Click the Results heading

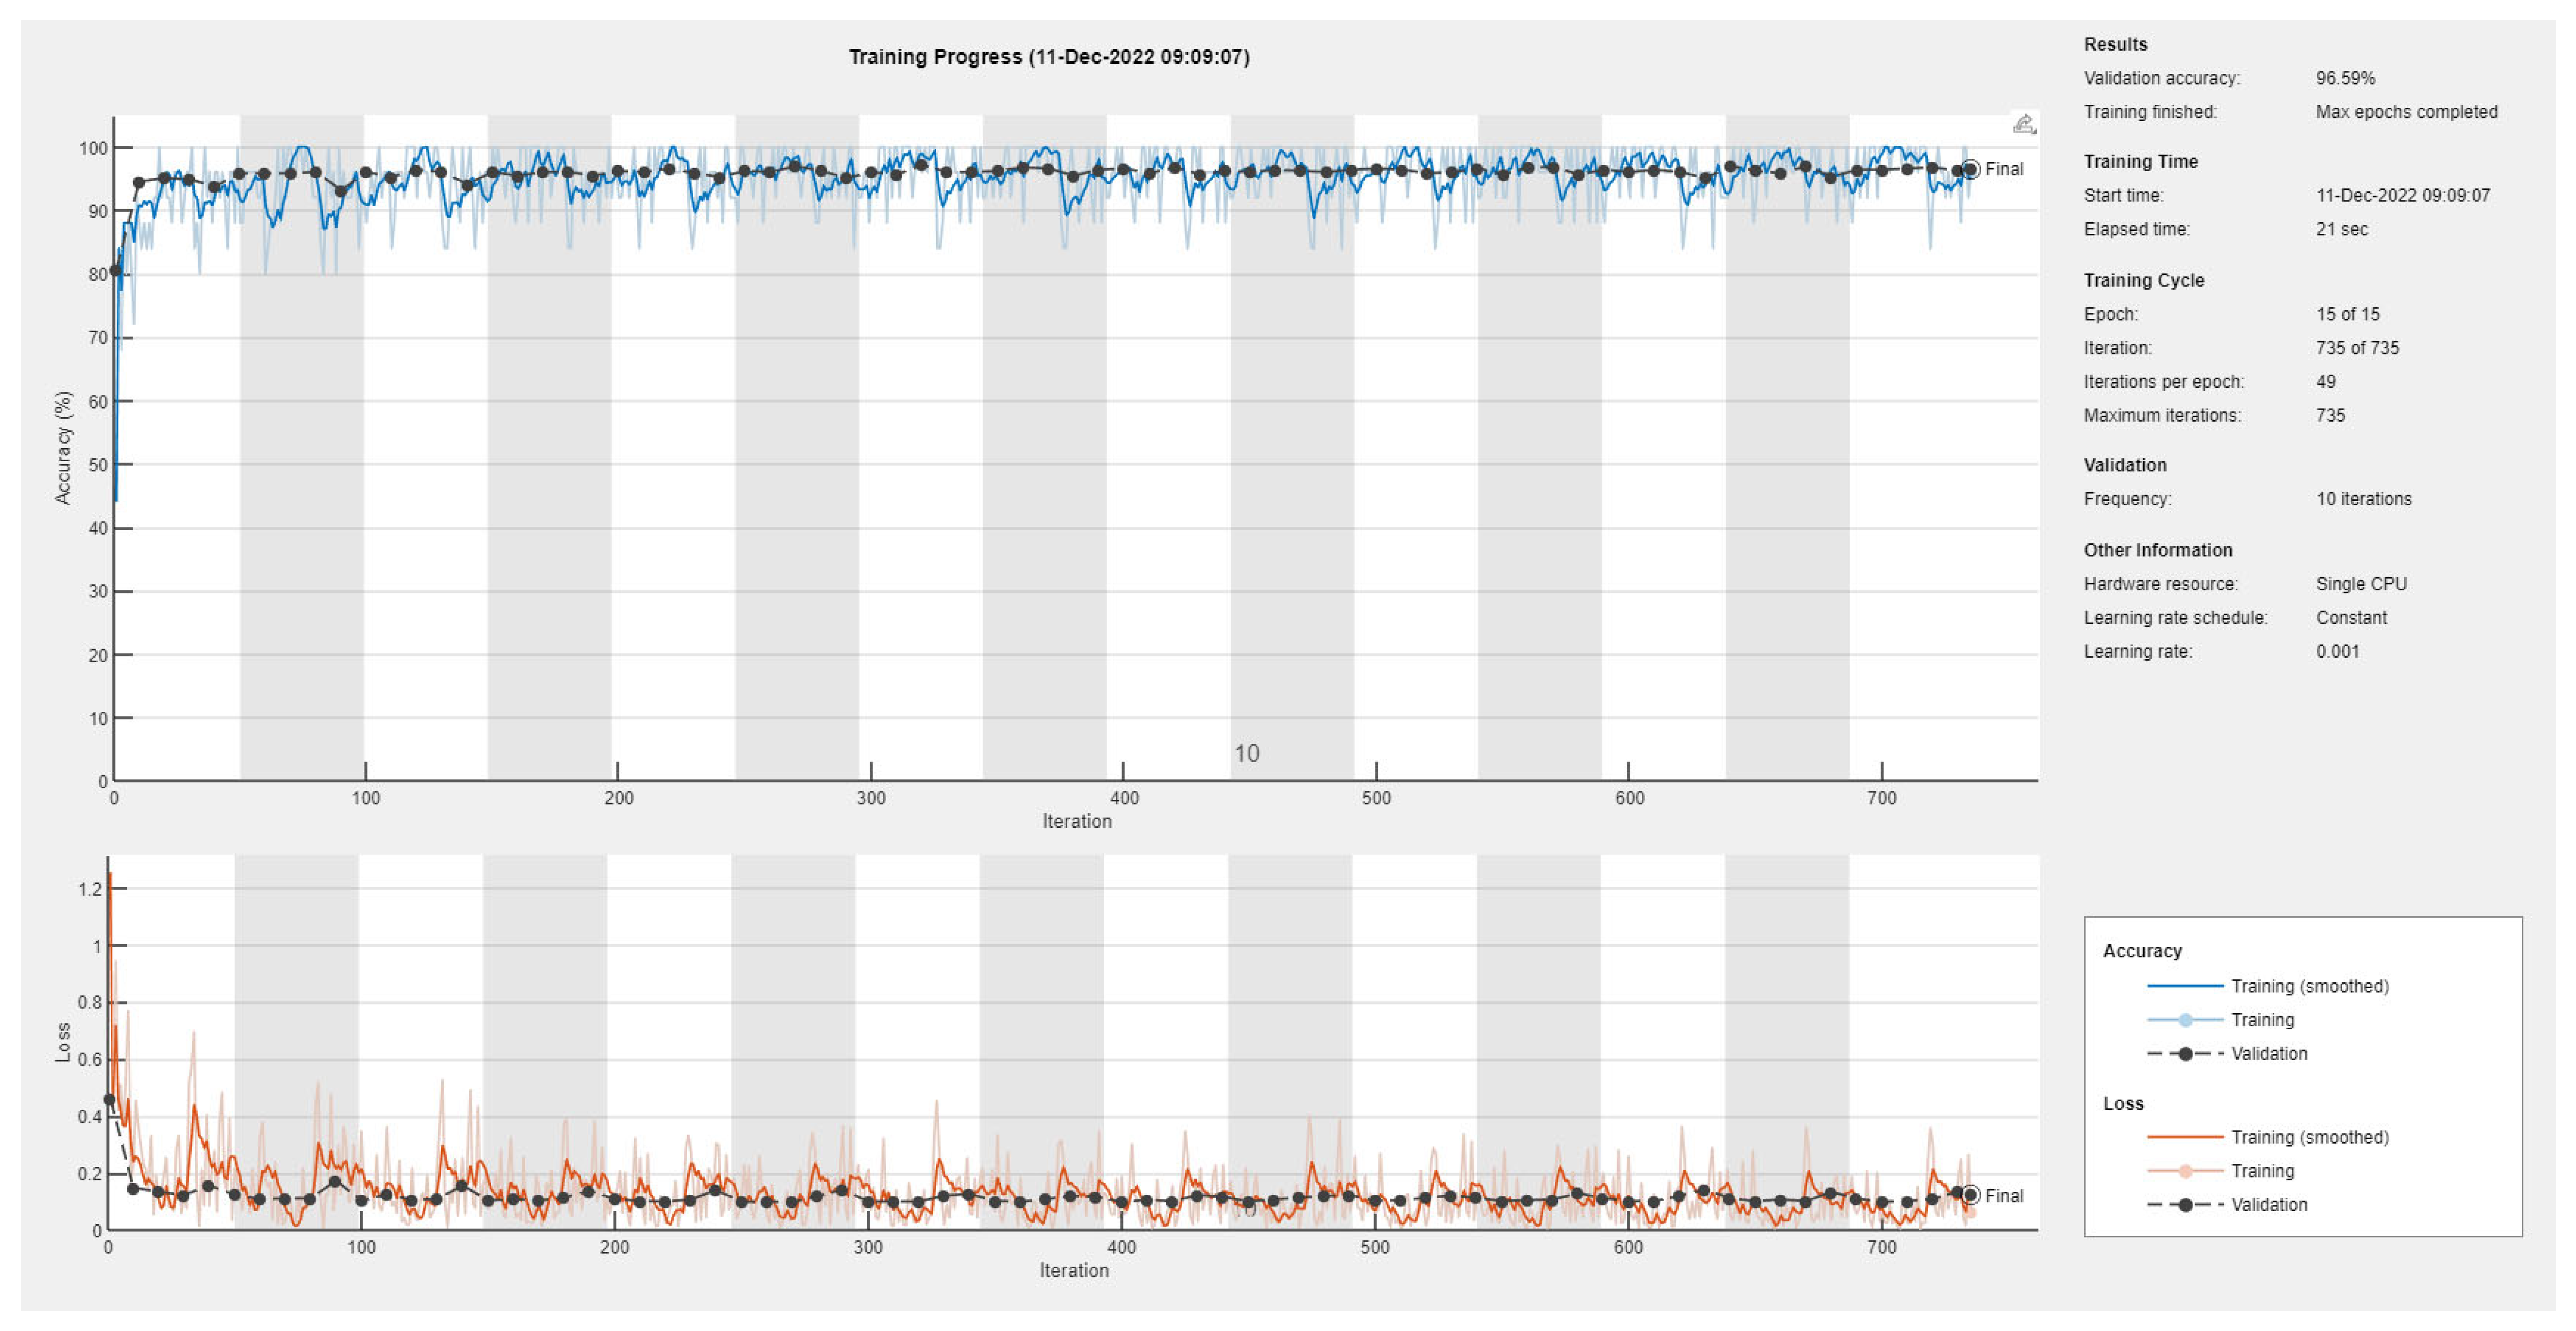click(2115, 44)
